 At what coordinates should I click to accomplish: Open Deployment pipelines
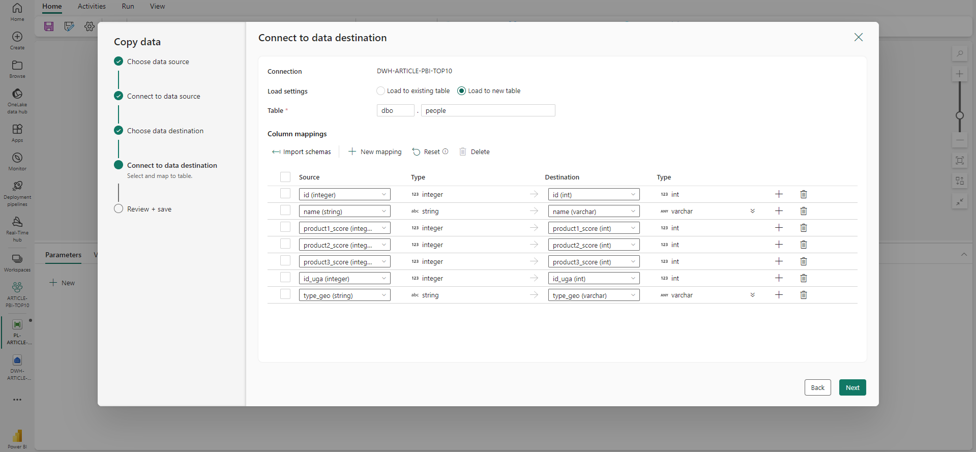17,194
